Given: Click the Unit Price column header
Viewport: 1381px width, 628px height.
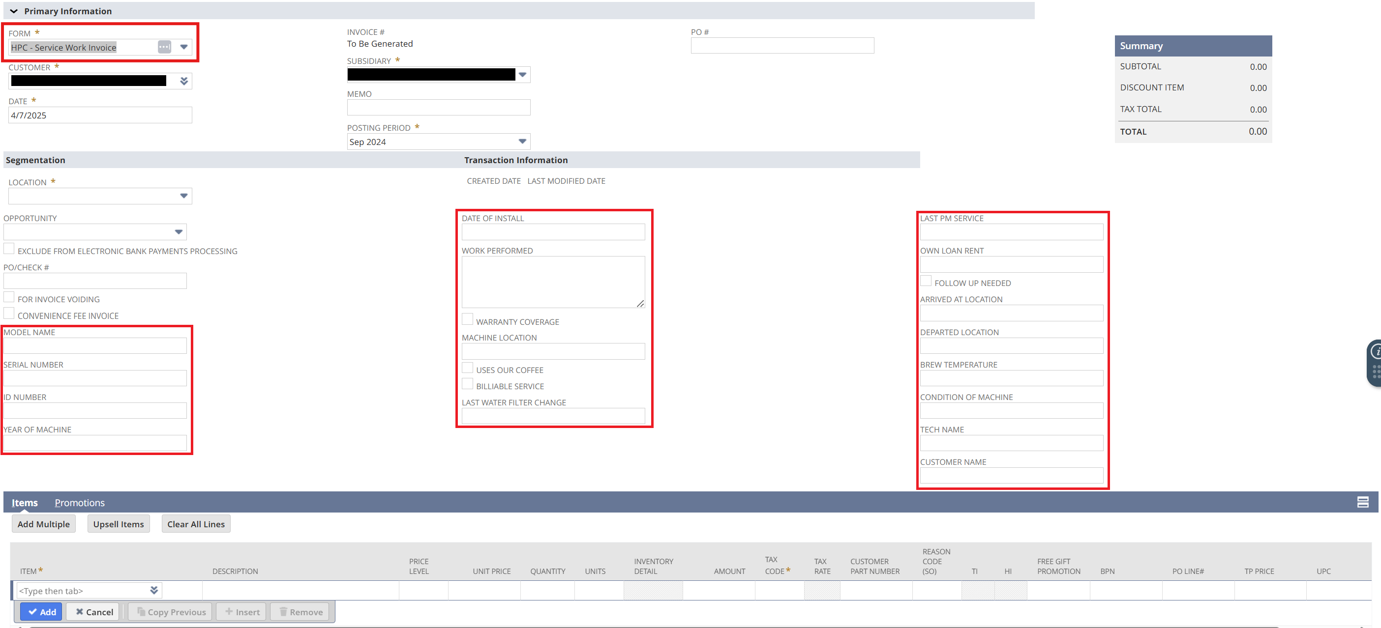Looking at the screenshot, I should pyautogui.click(x=492, y=571).
